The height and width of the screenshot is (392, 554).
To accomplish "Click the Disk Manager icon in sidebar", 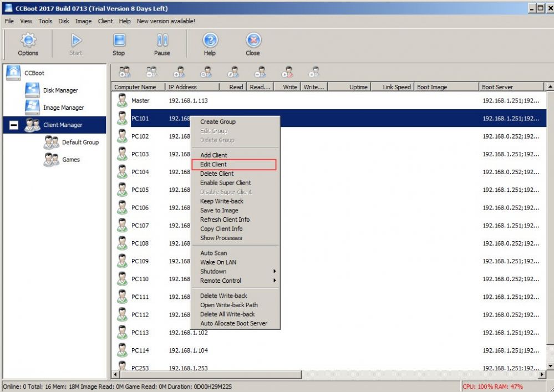I will click(x=32, y=90).
